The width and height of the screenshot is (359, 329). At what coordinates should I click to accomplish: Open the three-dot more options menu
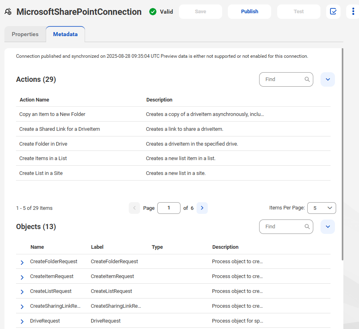353,12
